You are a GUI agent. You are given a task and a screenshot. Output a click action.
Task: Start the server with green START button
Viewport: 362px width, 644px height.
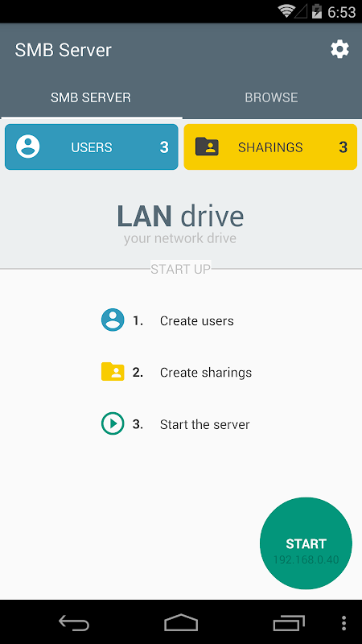click(306, 543)
